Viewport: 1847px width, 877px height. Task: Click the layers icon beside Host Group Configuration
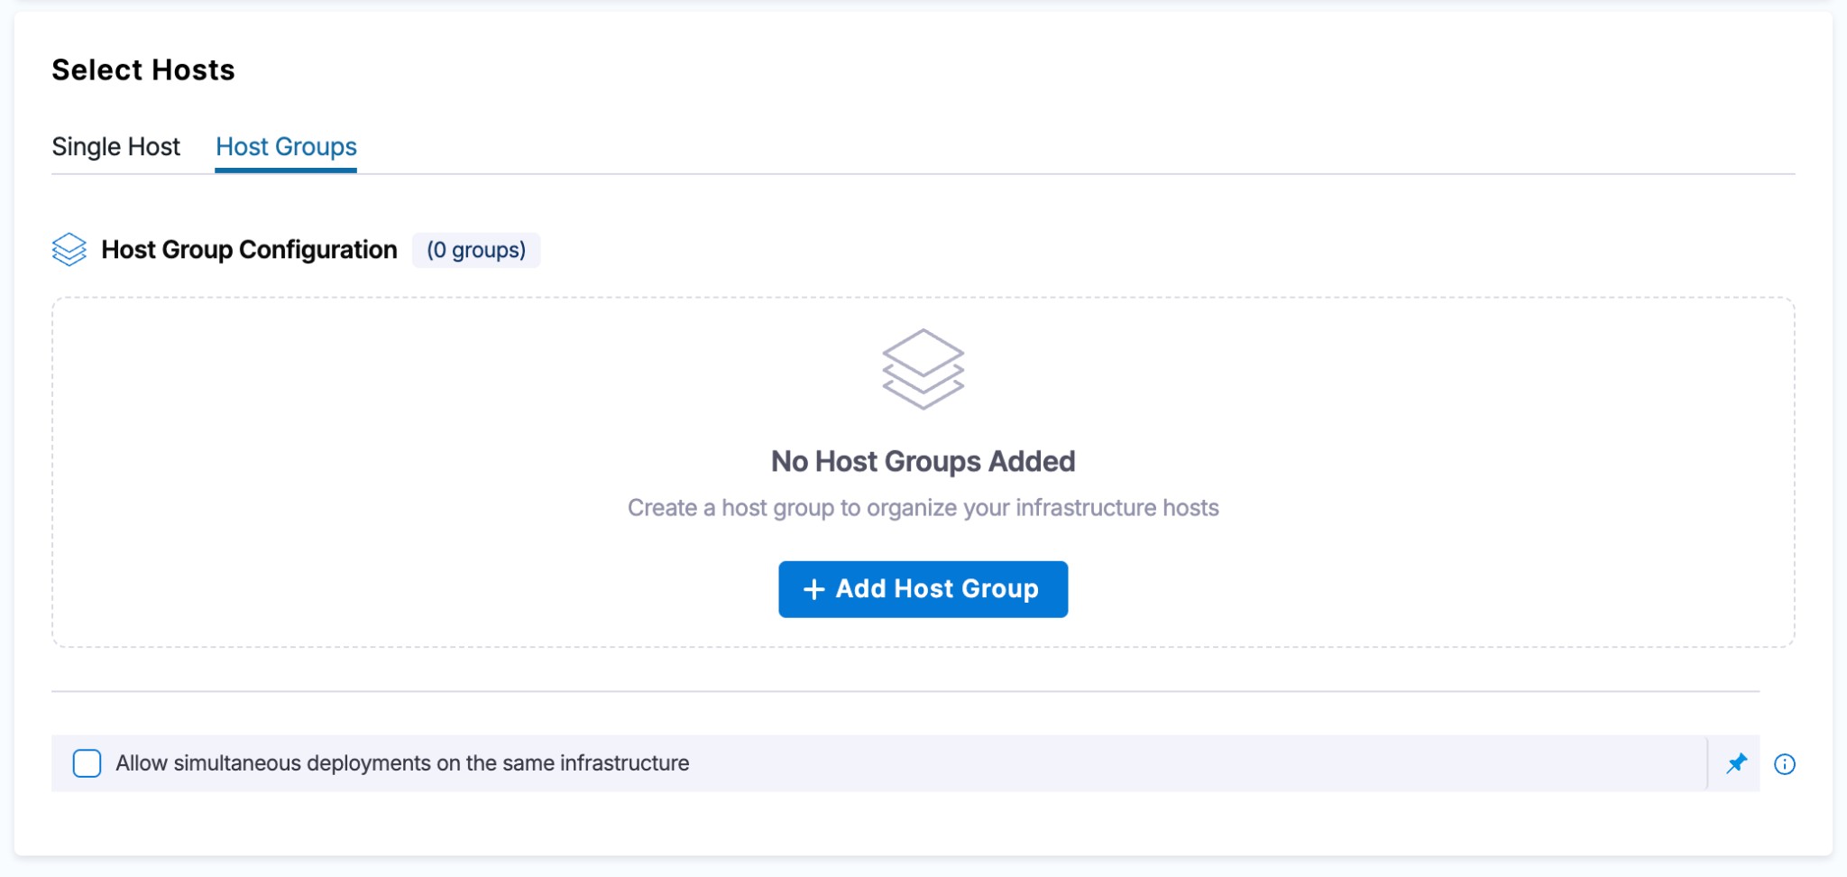(69, 250)
